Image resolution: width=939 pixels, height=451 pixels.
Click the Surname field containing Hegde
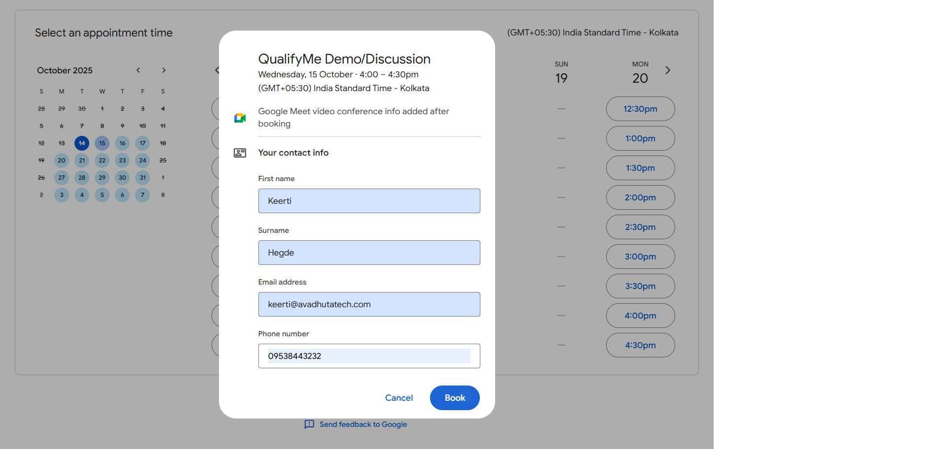(369, 253)
